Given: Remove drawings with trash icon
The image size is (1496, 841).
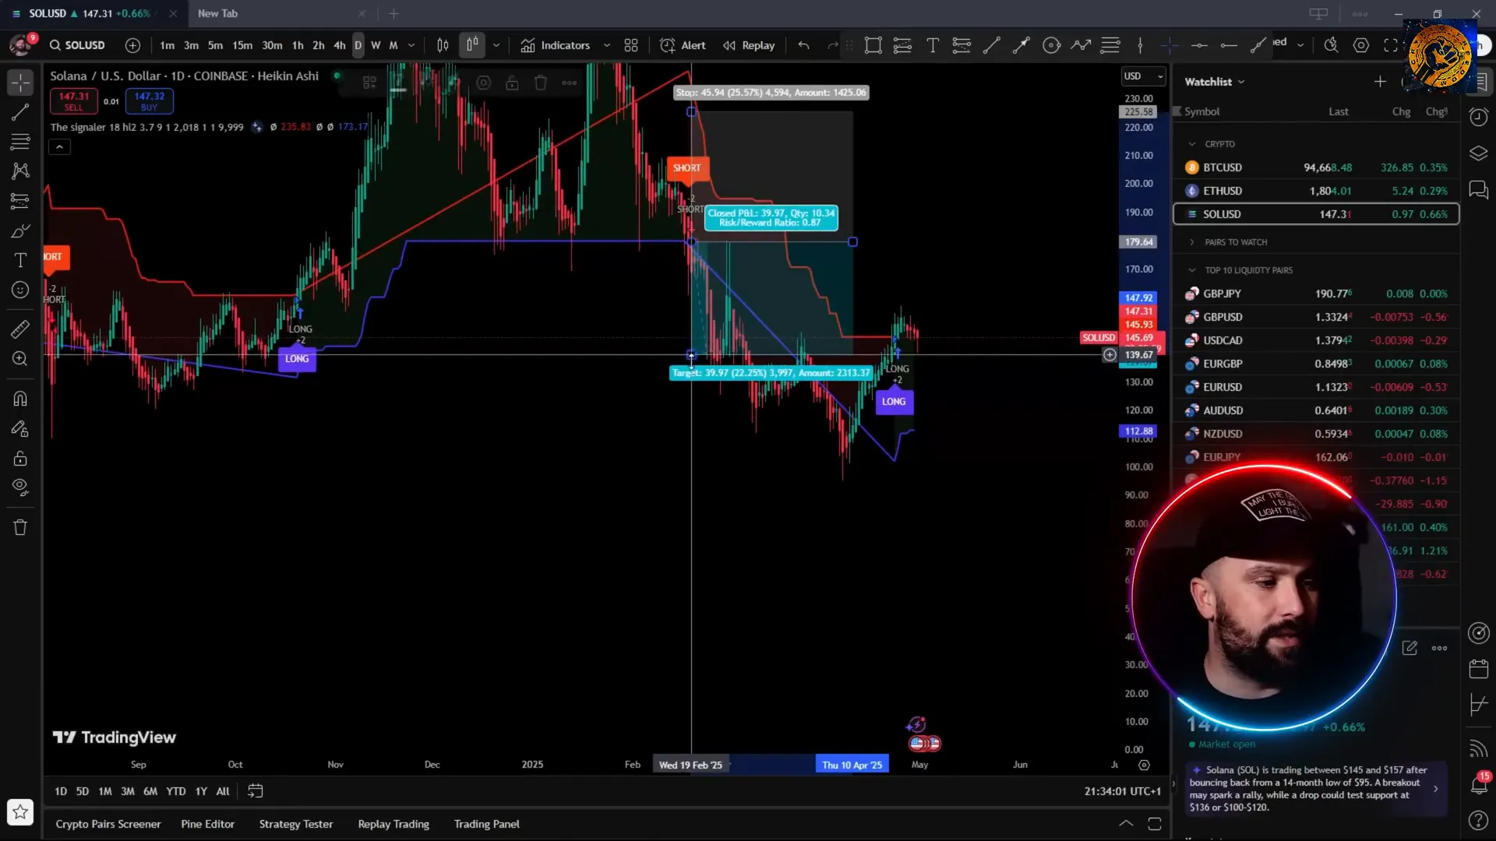Looking at the screenshot, I should click(x=20, y=527).
